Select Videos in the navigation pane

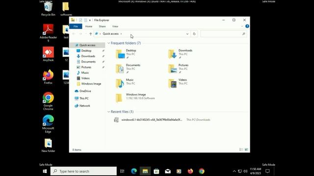click(x=85, y=78)
